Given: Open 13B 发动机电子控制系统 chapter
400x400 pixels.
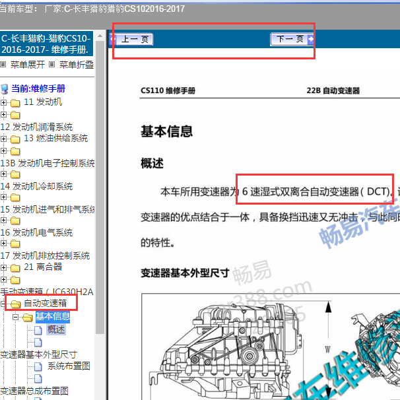Looking at the screenshot, I should click(48, 163).
